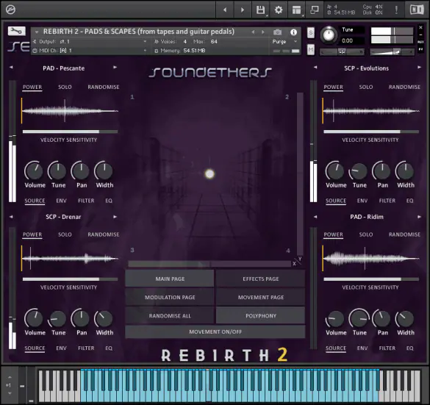The height and width of the screenshot is (405, 430).
Task: Open the Purge dropdown menu
Action: pos(284,42)
